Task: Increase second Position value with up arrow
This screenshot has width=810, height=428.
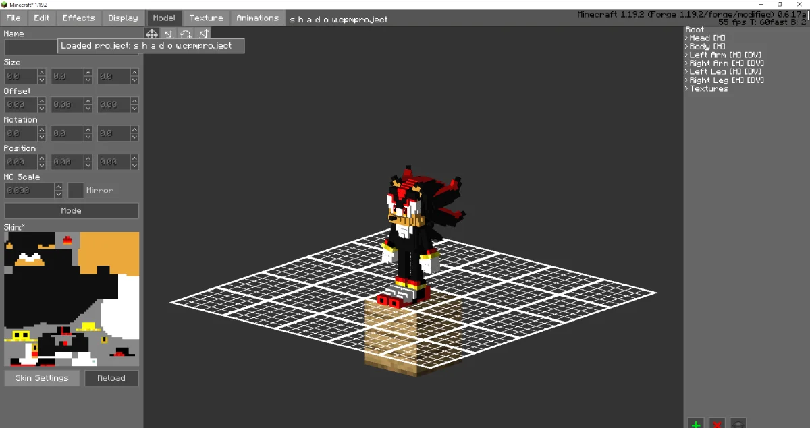Action: click(88, 158)
